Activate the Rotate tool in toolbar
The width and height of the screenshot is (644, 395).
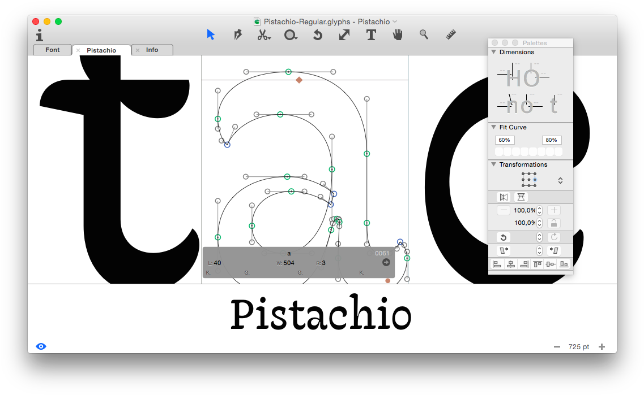(x=318, y=35)
